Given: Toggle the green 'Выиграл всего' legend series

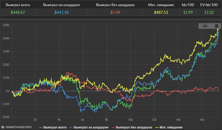Looking at the screenshot, I should 53,127.
